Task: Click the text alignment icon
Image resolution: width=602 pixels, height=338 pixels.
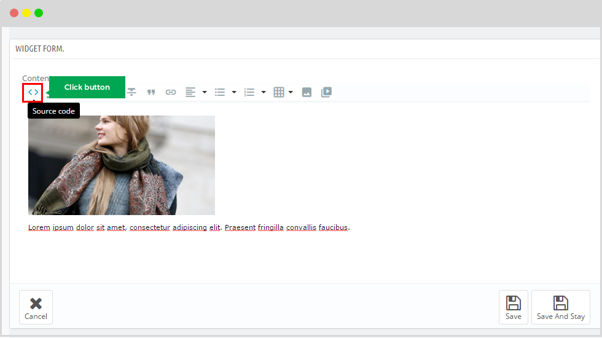Action: (x=190, y=92)
